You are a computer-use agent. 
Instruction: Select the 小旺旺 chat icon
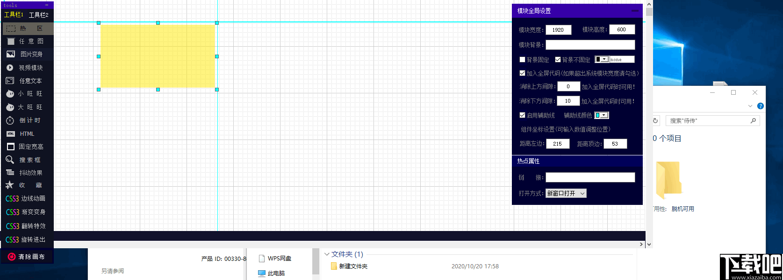tap(10, 94)
